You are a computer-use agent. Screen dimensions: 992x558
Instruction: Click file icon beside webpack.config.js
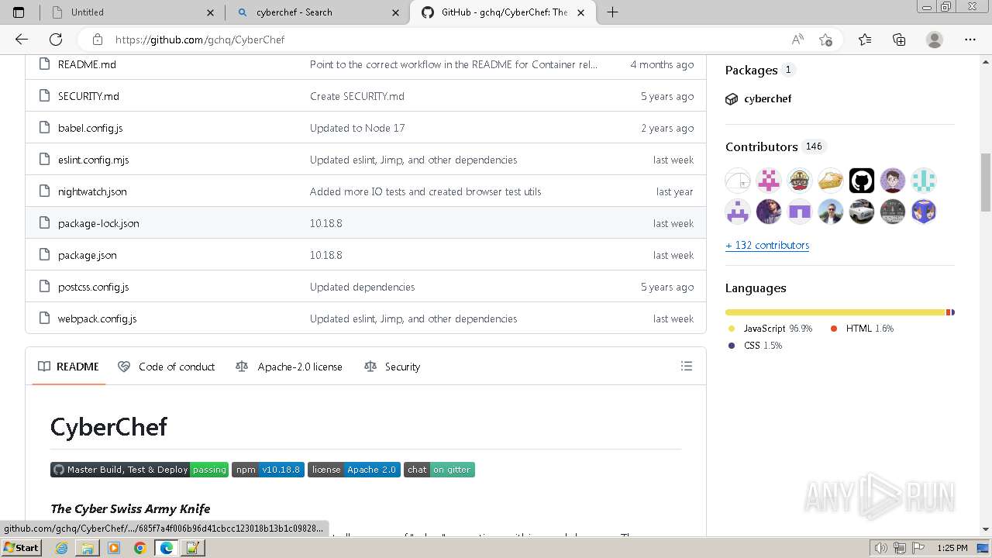coord(43,319)
